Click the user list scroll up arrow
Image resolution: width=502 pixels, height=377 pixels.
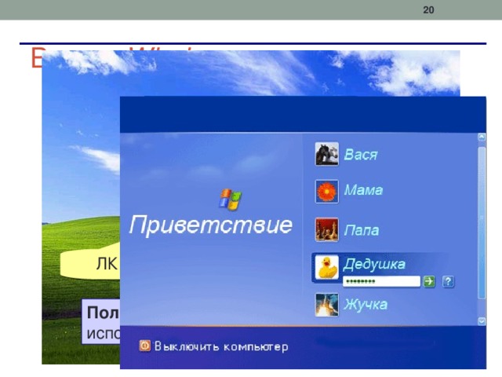click(482, 137)
